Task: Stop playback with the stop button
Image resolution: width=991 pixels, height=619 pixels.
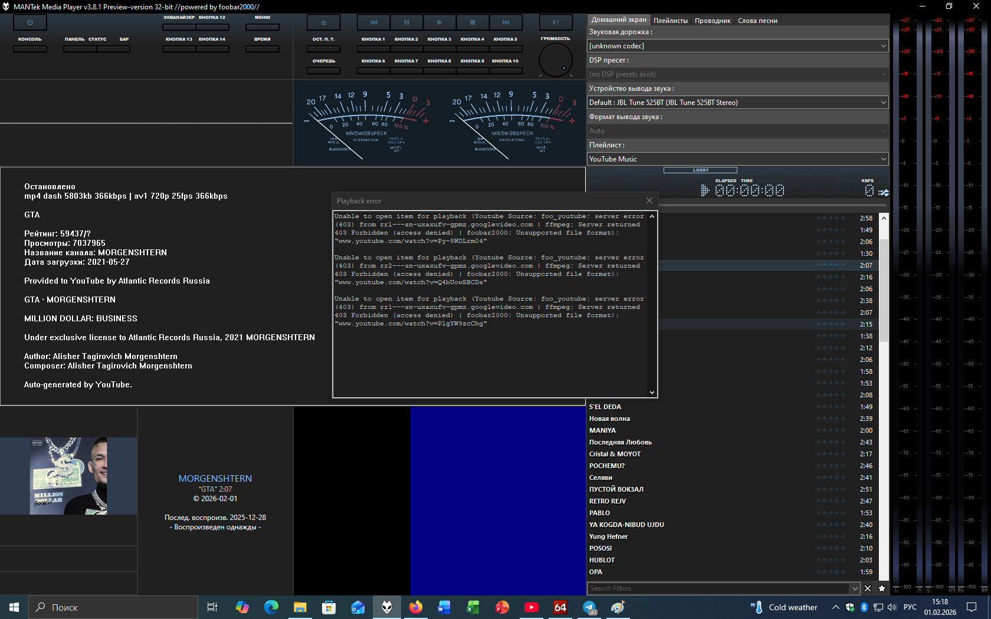Action: (472, 22)
